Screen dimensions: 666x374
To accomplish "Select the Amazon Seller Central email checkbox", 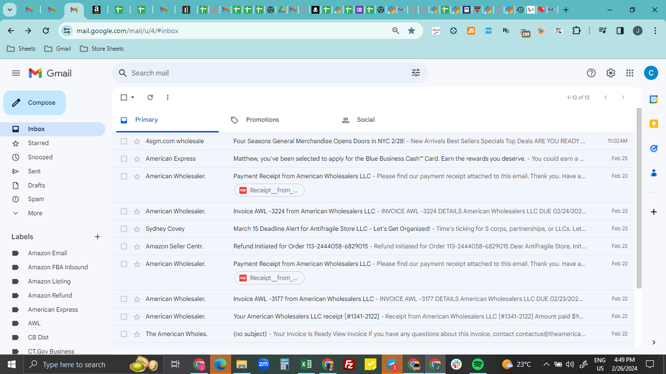I will click(124, 246).
